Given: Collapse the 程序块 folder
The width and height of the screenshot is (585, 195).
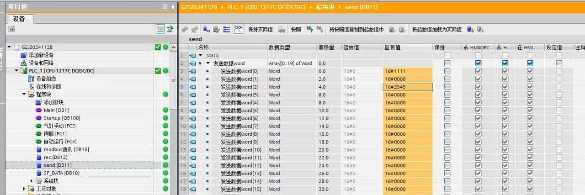Looking at the screenshot, I should tap(24, 95).
